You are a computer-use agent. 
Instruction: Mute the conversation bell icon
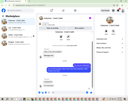click(x=106, y=31)
